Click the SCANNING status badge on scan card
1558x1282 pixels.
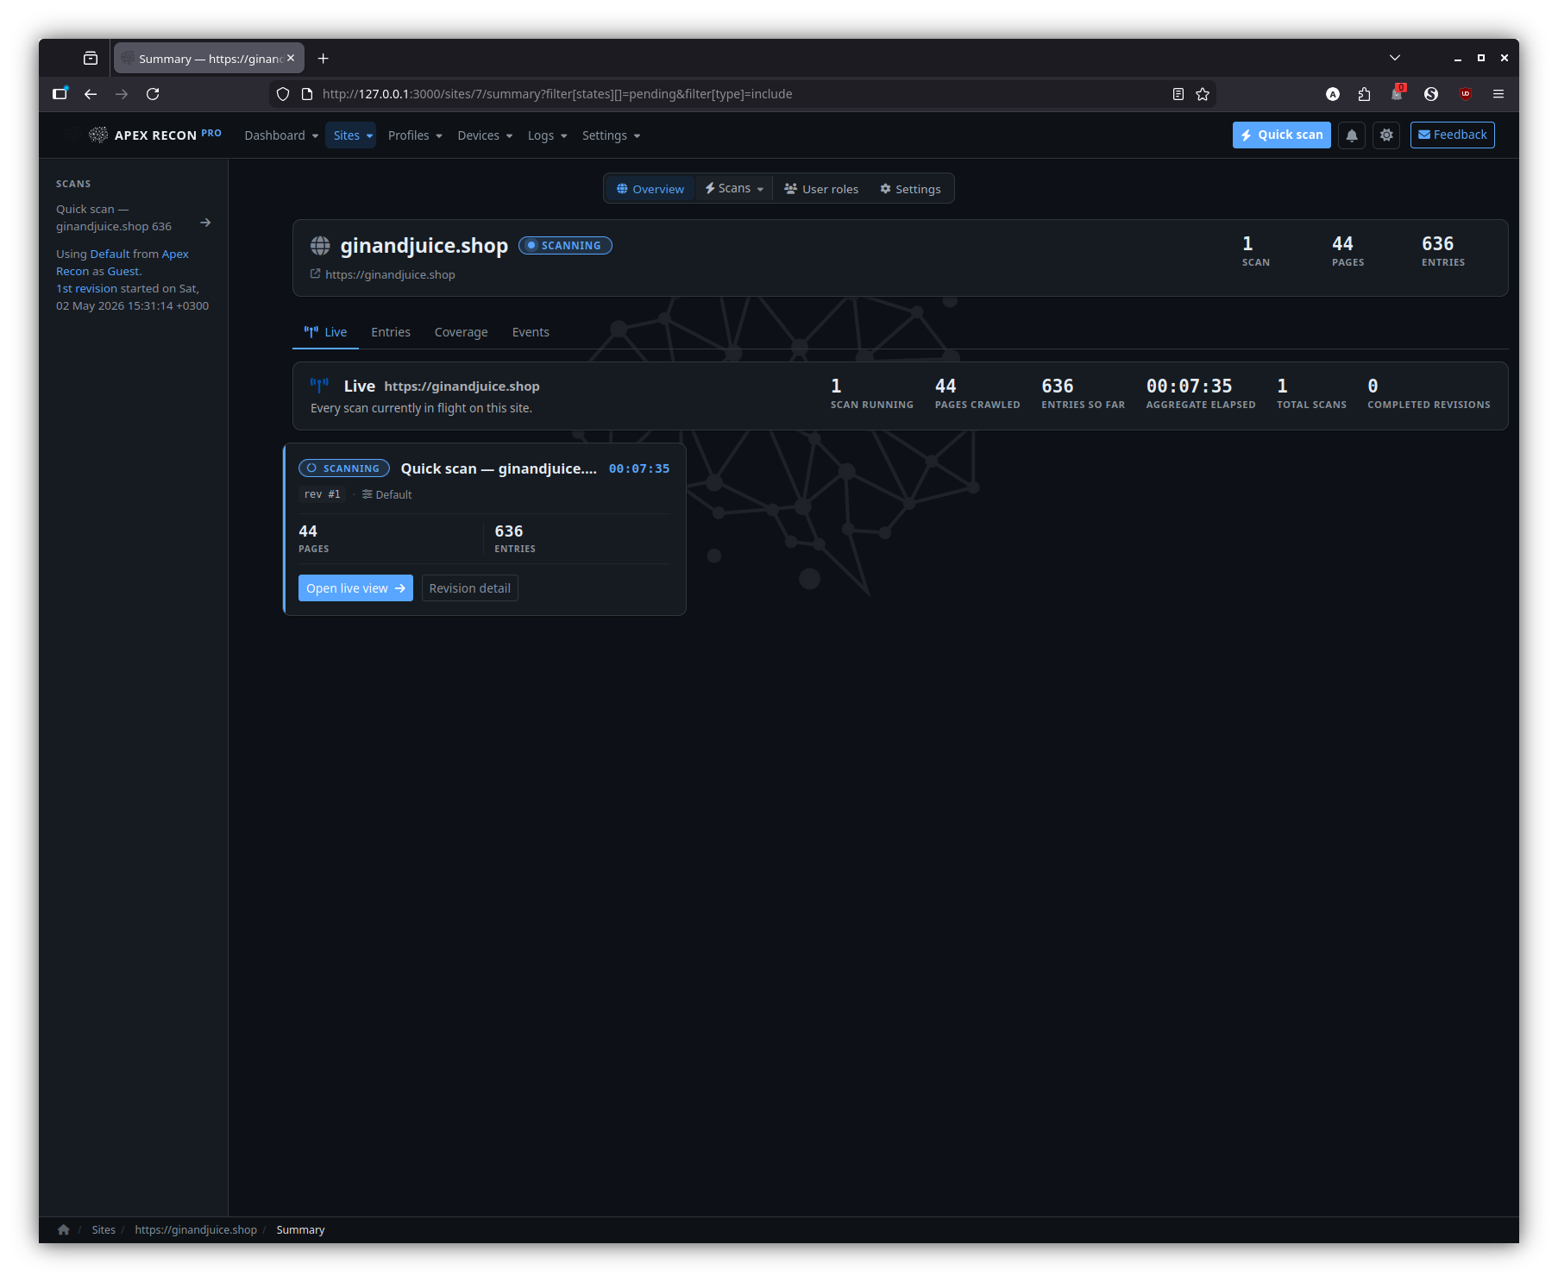tap(344, 468)
